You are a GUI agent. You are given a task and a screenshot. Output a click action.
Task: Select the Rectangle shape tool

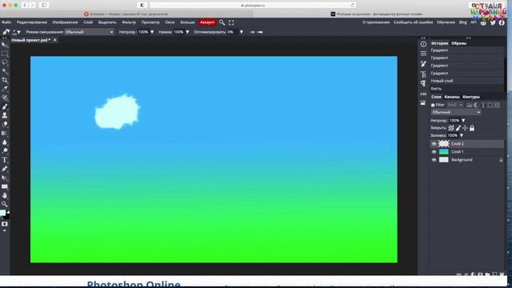click(x=5, y=186)
